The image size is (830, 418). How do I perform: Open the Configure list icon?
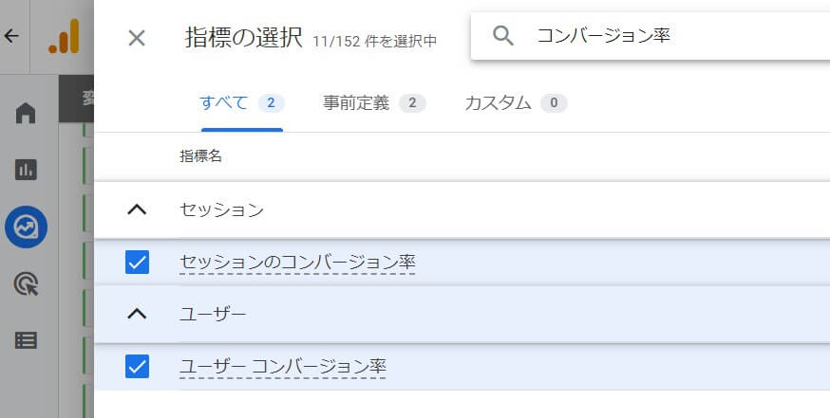pyautogui.click(x=26, y=341)
